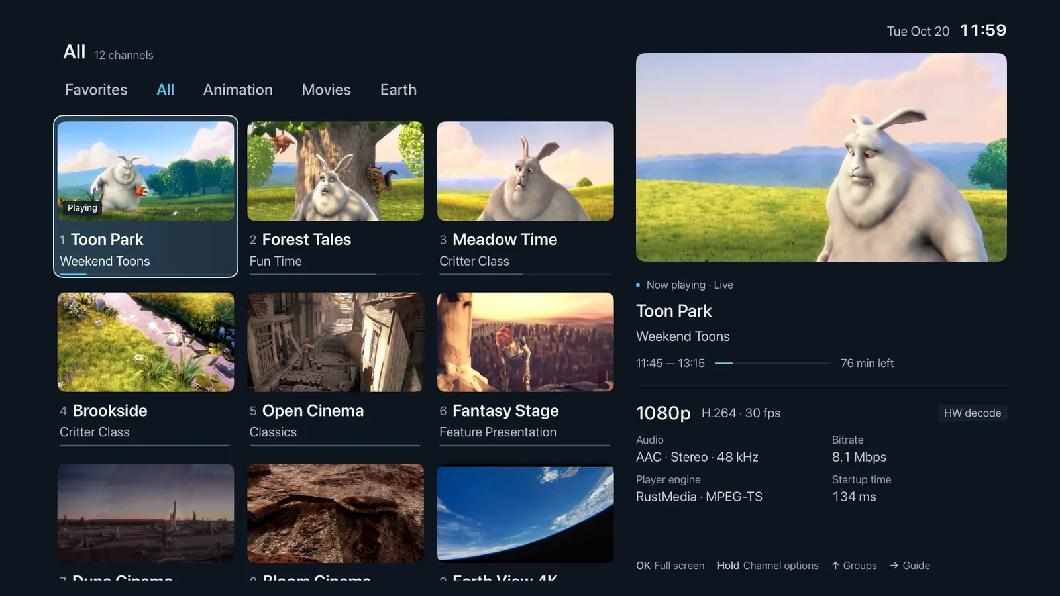The height and width of the screenshot is (596, 1060).
Task: Click the 11:59 clock
Action: click(x=983, y=30)
